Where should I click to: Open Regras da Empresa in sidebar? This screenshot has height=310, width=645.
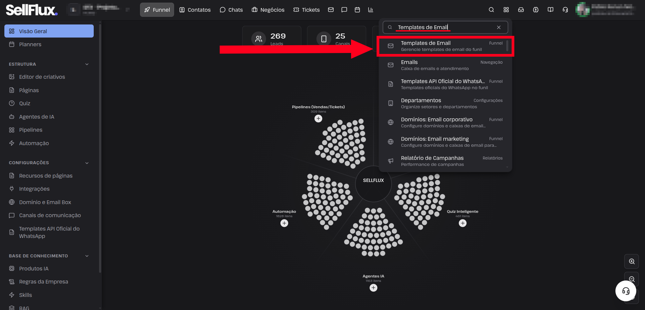[x=49, y=282]
